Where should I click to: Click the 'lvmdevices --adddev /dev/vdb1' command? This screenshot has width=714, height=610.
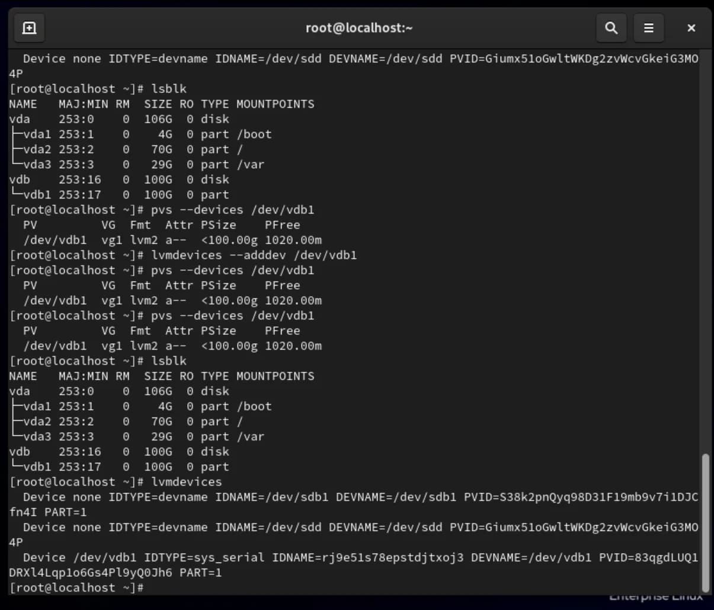pyautogui.click(x=254, y=255)
